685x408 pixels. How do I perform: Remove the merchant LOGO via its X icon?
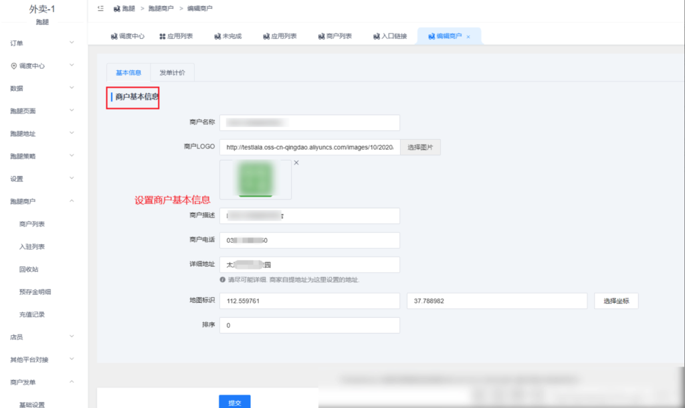tap(295, 162)
